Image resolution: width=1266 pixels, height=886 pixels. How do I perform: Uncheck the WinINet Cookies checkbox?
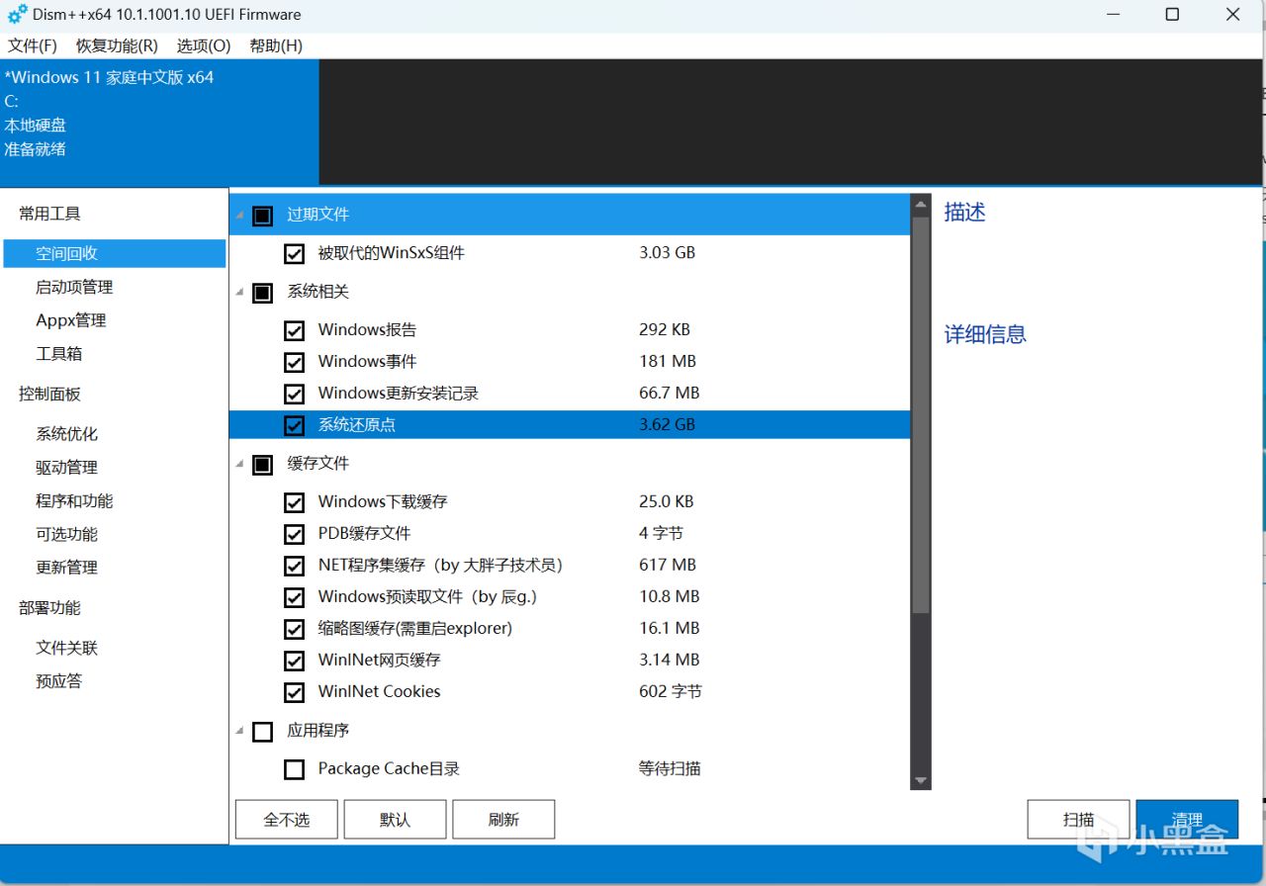294,692
